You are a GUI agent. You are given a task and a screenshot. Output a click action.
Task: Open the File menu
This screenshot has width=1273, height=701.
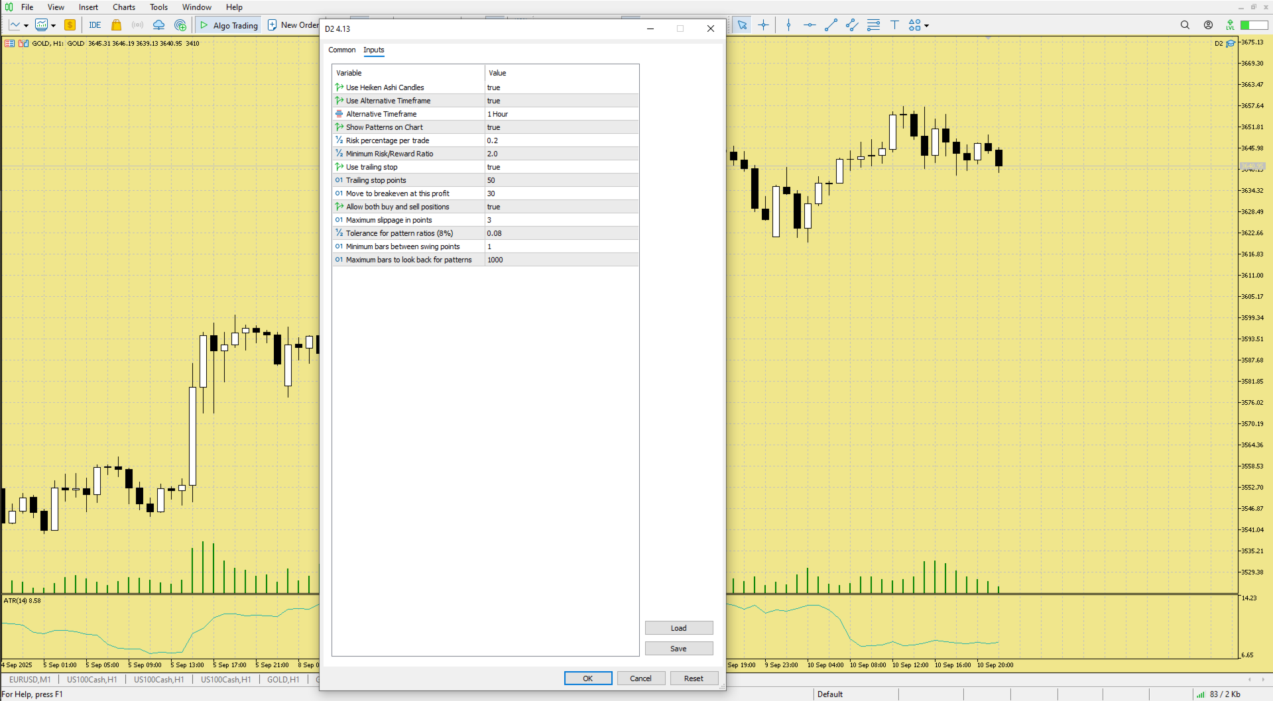[x=27, y=7]
